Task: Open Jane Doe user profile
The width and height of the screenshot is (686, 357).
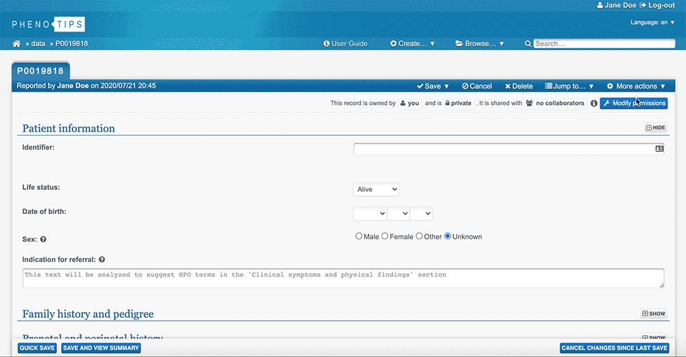Action: 617,5
